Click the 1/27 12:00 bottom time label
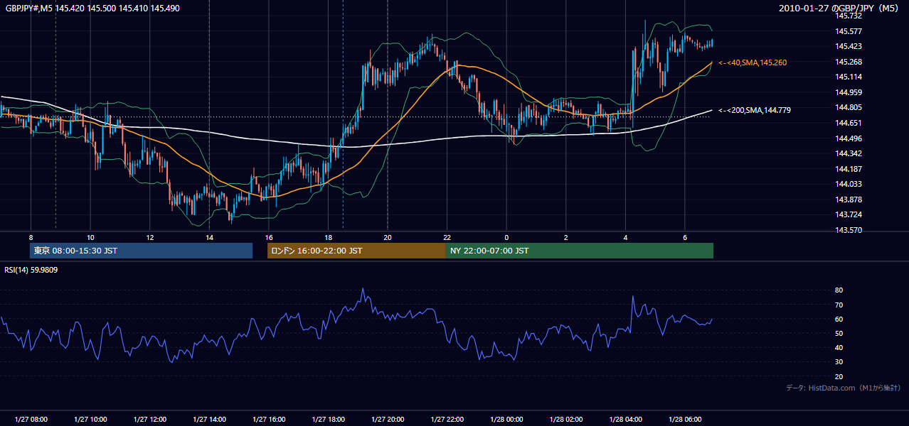The width and height of the screenshot is (909, 426). 150,420
